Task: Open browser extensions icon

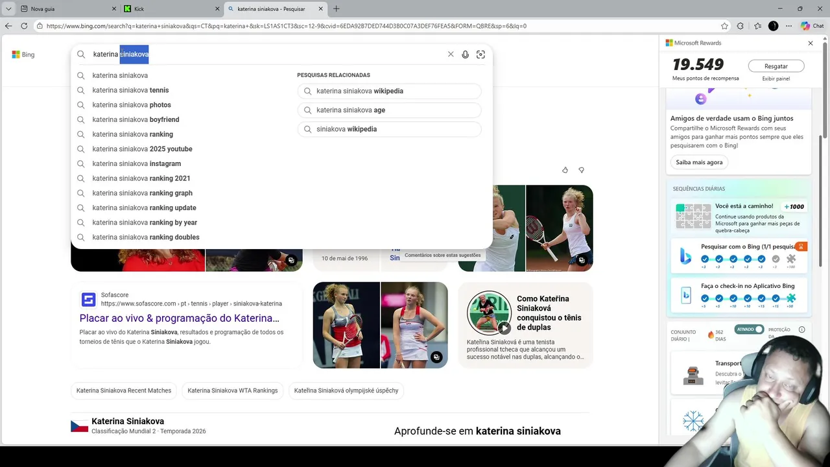Action: (x=741, y=26)
